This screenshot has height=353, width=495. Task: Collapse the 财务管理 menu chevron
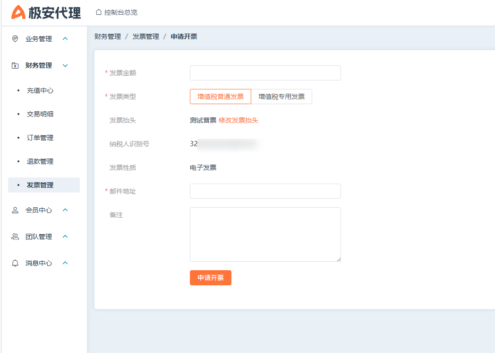(65, 65)
